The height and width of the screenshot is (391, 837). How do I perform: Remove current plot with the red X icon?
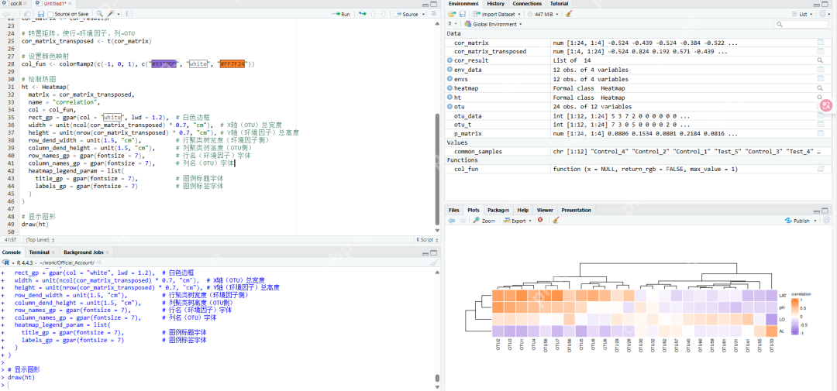[x=540, y=221]
